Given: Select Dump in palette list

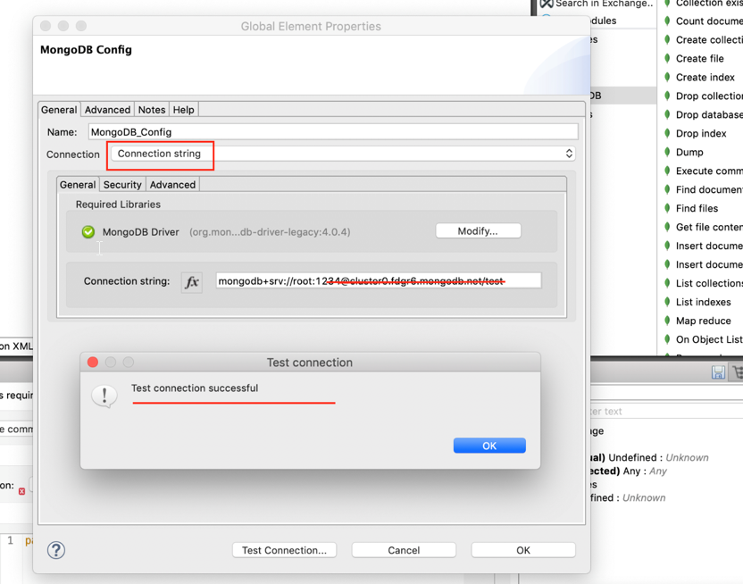Looking at the screenshot, I should pos(689,152).
